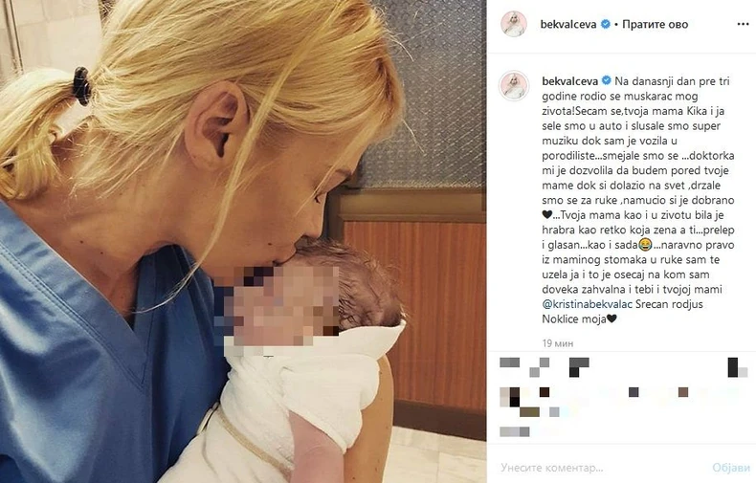Screen dimensions: 756x483
Task: Click the 19 мин timestamp
Action: click(558, 343)
